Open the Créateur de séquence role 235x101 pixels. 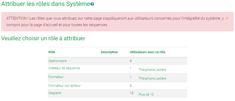pos(64,68)
